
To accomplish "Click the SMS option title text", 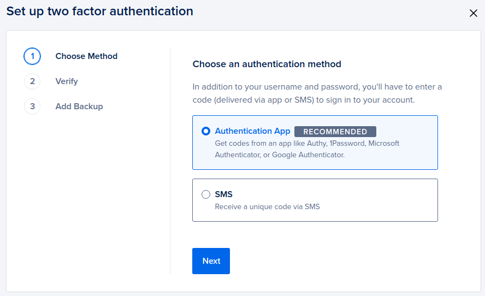I will pos(224,194).
